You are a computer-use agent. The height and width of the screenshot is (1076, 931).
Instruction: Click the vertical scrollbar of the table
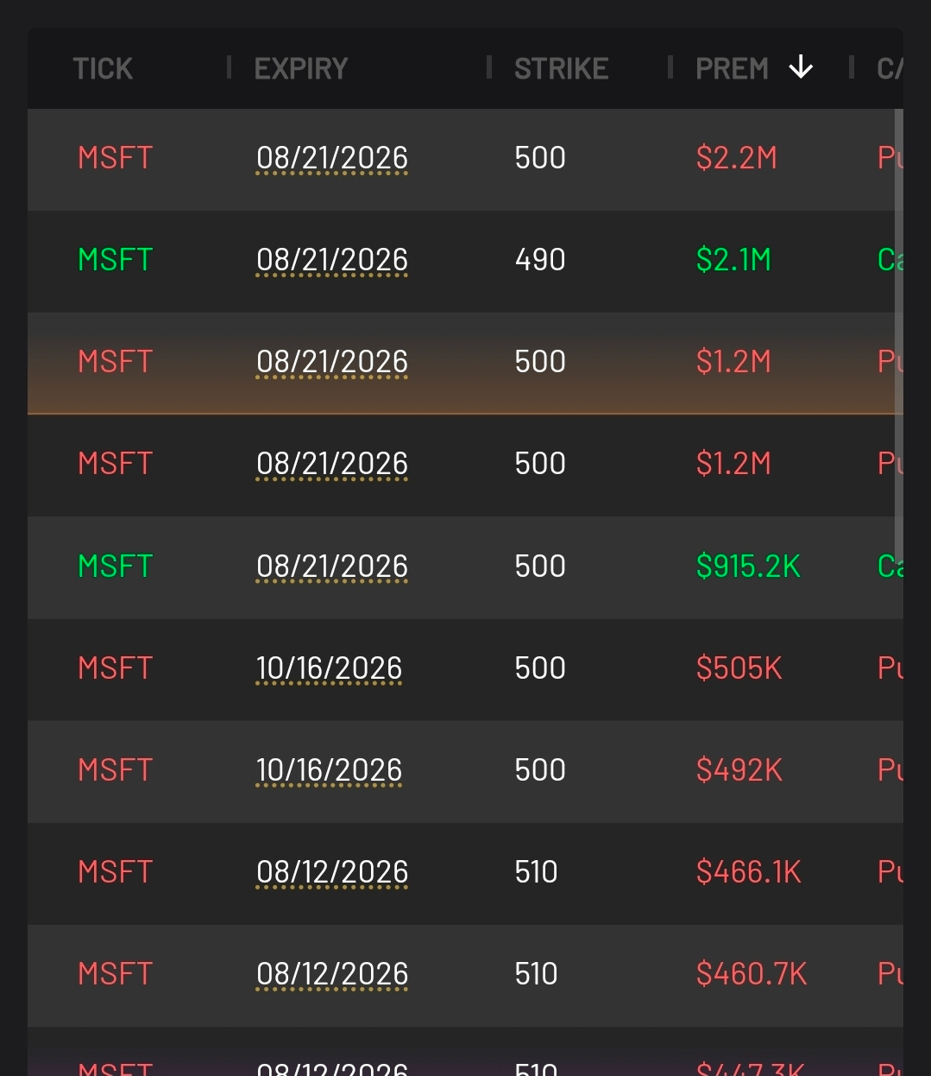click(x=899, y=328)
